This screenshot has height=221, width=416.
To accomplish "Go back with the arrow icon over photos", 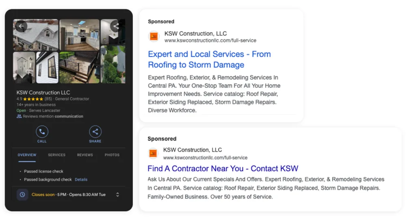I will point(21,26).
